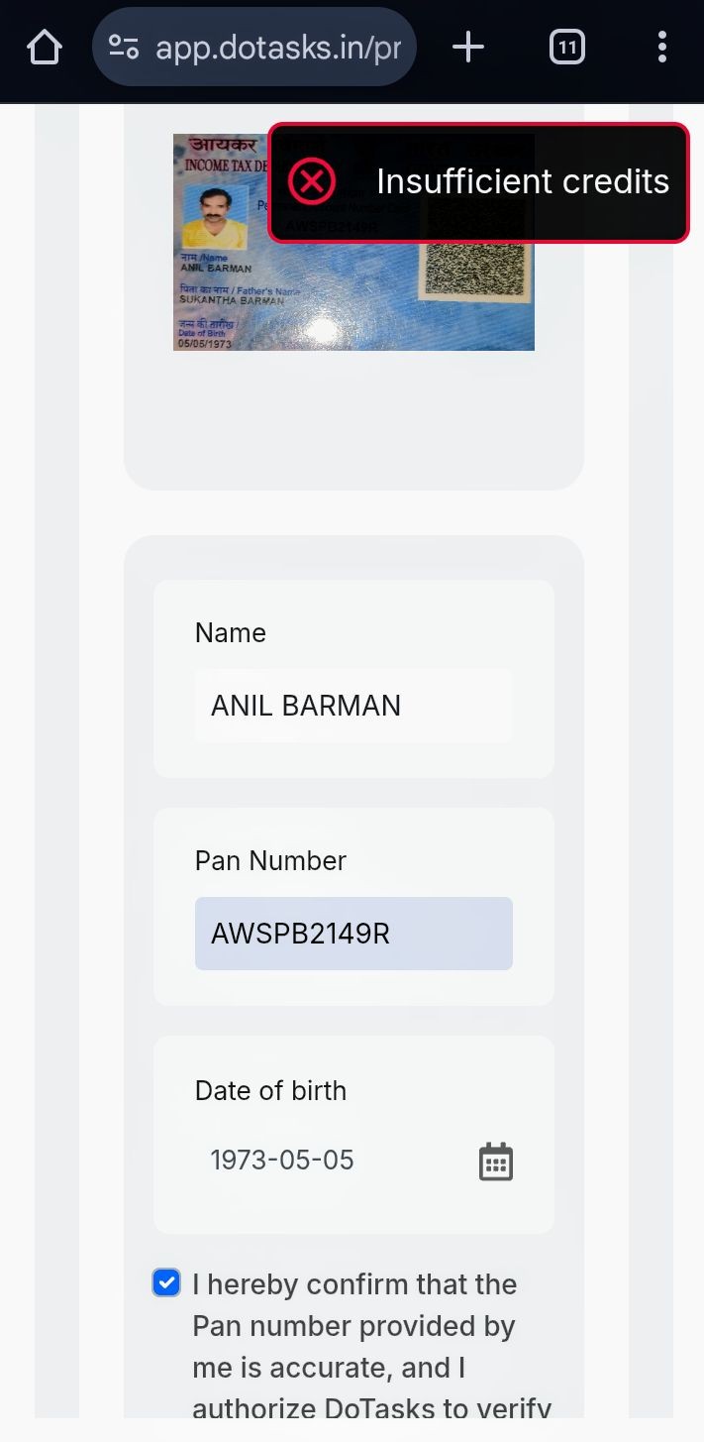704x1442 pixels.
Task: Open a new tab with plus icon
Action: coord(467,47)
